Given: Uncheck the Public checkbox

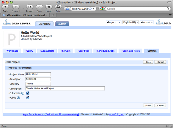Looking at the screenshot, I should coord(28,98).
